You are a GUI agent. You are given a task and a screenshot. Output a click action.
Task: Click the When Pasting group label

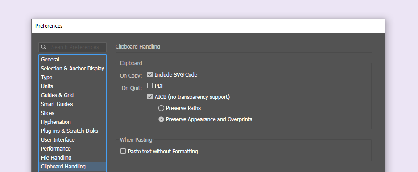pos(136,140)
